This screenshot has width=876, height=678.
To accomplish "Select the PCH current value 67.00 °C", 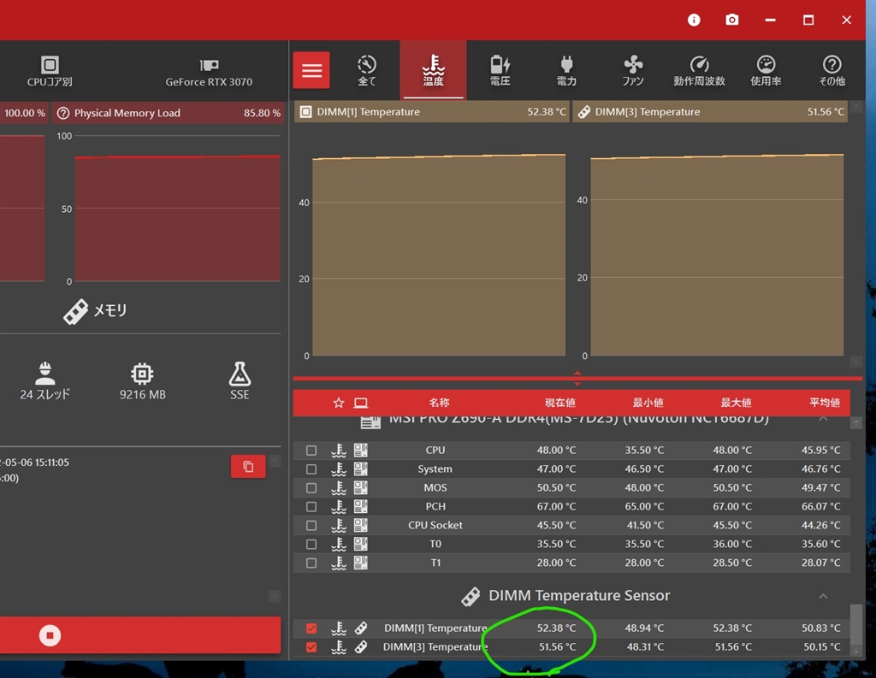I will point(556,506).
